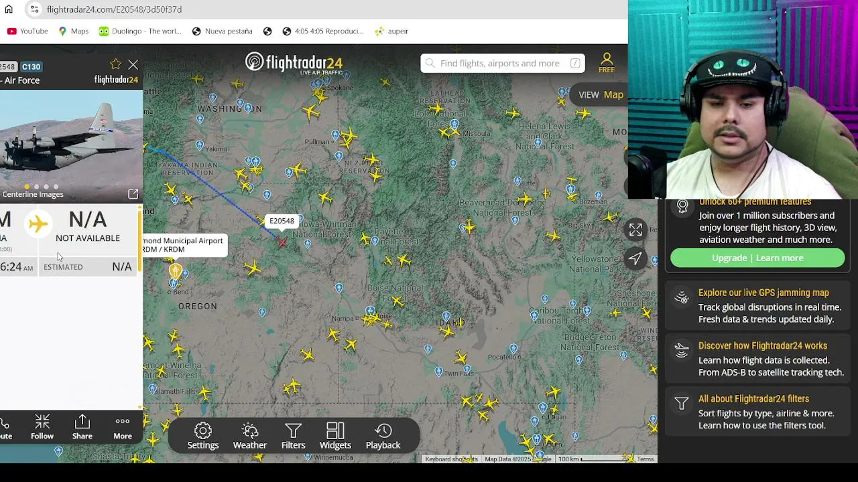
Task: Open the Maps bookmark
Action: [x=73, y=31]
